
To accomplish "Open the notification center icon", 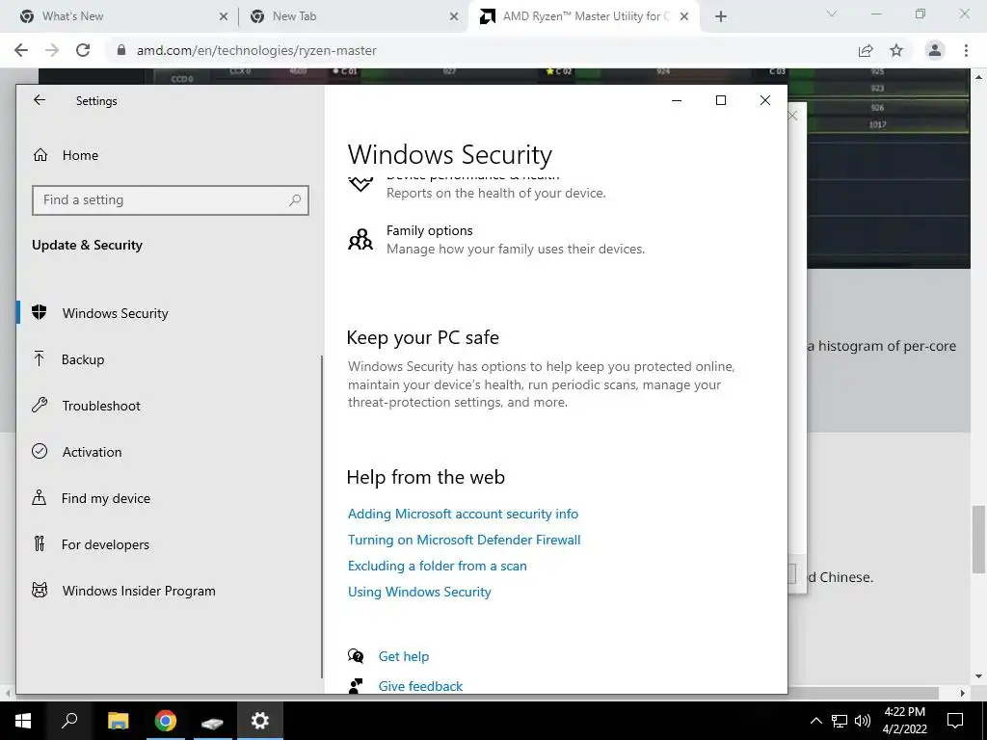I will coord(955,721).
